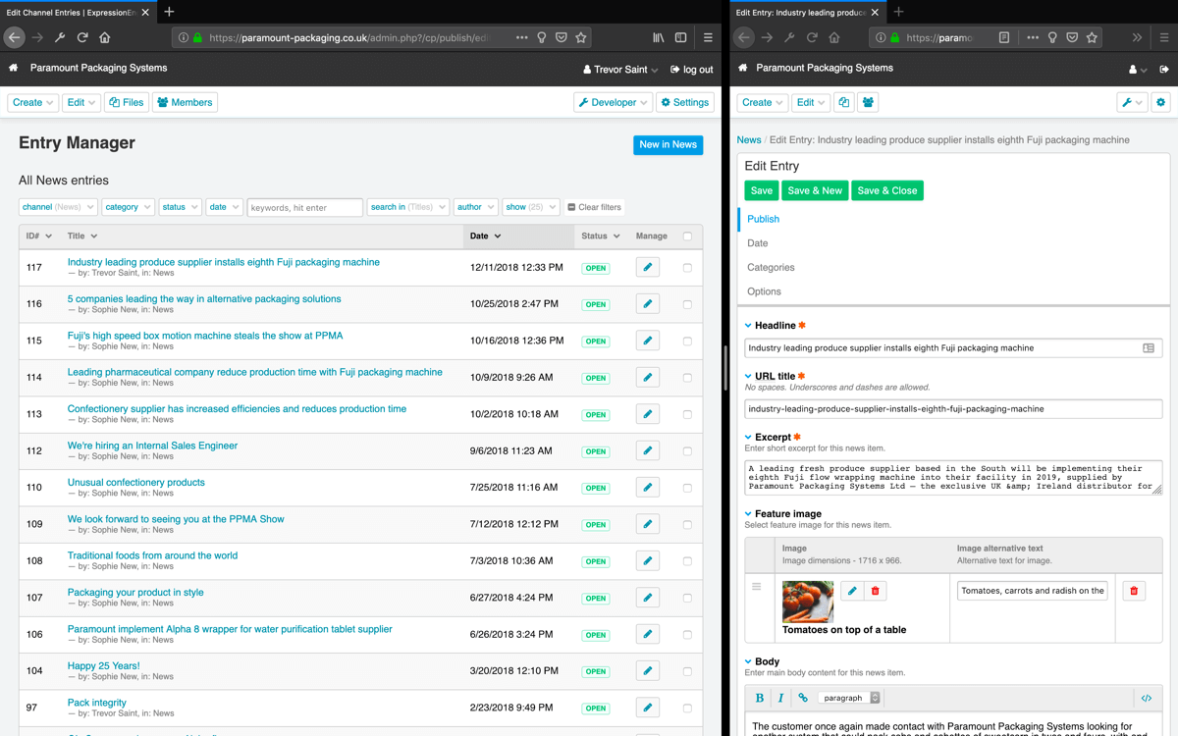The height and width of the screenshot is (736, 1178).
Task: Click the edit pencil for entry 106
Action: coord(647,634)
